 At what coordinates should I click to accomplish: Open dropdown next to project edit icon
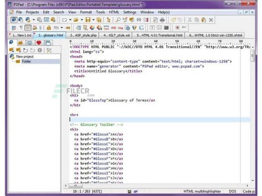pyautogui.click(x=34, y=20)
